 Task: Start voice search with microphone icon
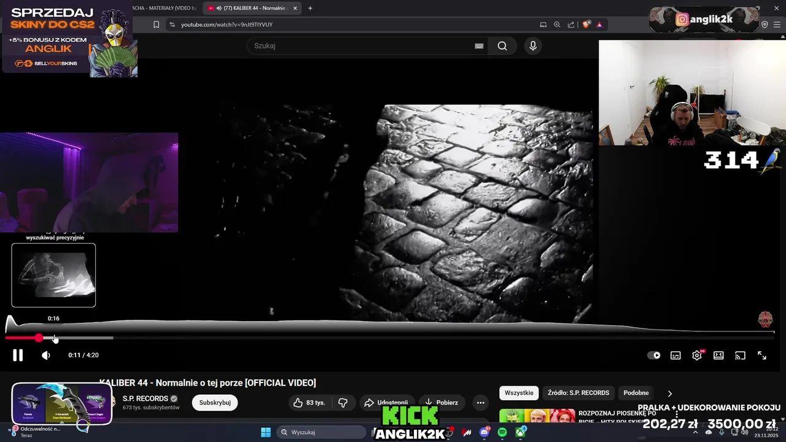point(533,46)
